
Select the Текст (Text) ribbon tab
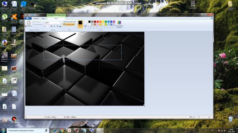click(56, 18)
